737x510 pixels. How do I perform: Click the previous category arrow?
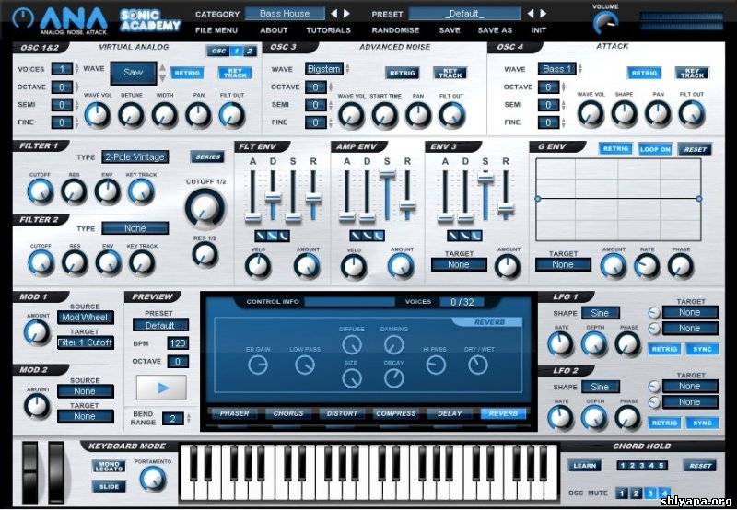(333, 14)
